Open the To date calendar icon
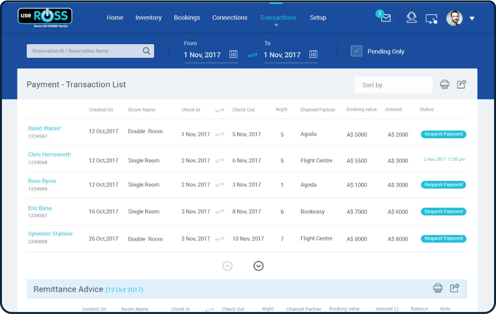This screenshot has width=496, height=314. pos(313,54)
